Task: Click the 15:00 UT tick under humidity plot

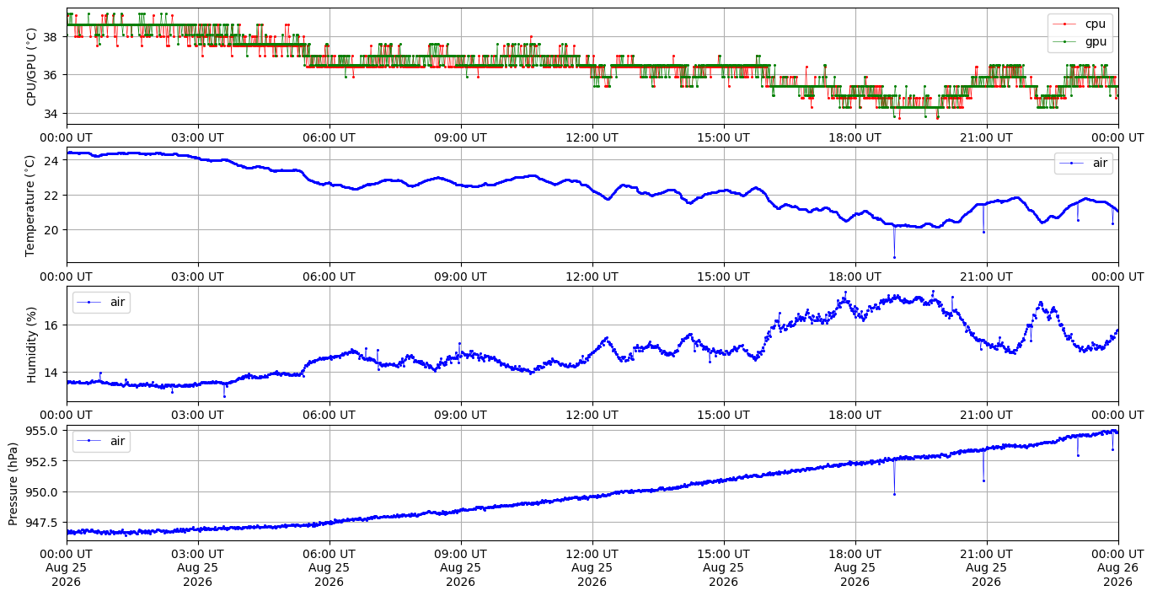Action: pyautogui.click(x=724, y=415)
